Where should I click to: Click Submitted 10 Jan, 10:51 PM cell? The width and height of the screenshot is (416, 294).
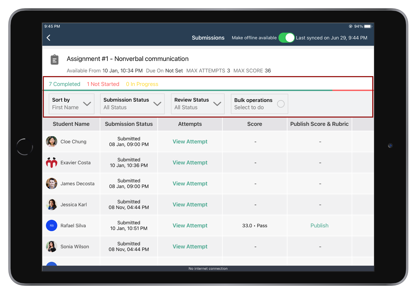coord(129,226)
